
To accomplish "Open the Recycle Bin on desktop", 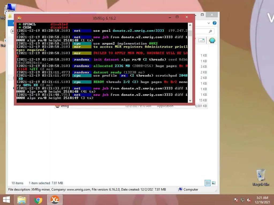I will [x=261, y=177].
